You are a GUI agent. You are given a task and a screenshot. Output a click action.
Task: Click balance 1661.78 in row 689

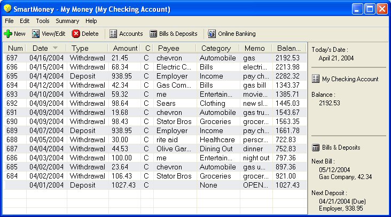287,131
